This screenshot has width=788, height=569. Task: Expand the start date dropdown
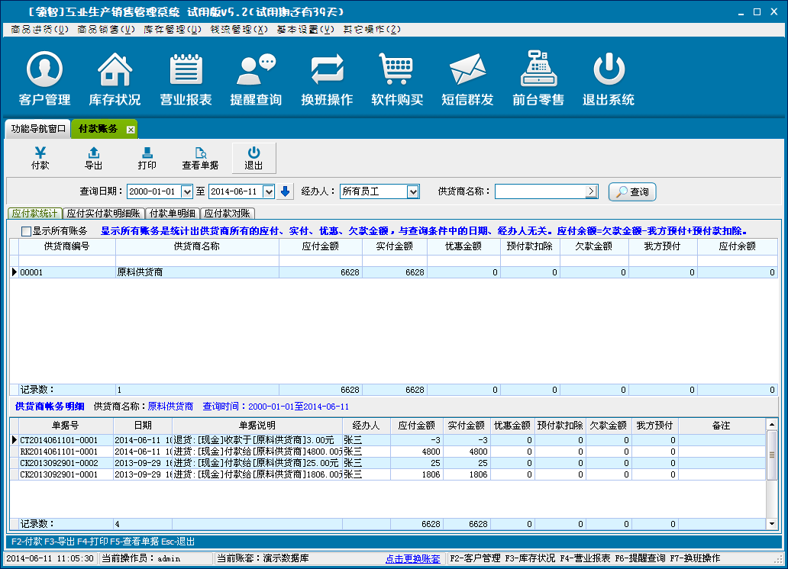point(187,192)
